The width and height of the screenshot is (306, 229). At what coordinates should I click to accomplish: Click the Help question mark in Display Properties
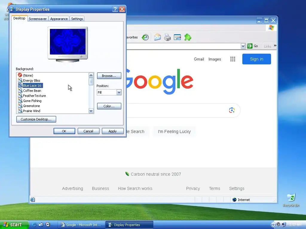[x=115, y=9]
